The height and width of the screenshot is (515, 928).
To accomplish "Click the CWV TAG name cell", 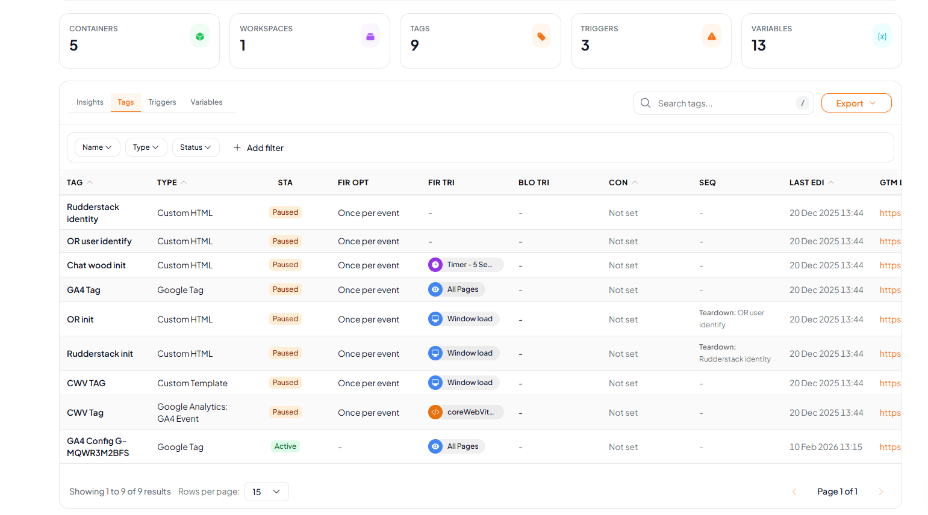I will click(x=86, y=383).
